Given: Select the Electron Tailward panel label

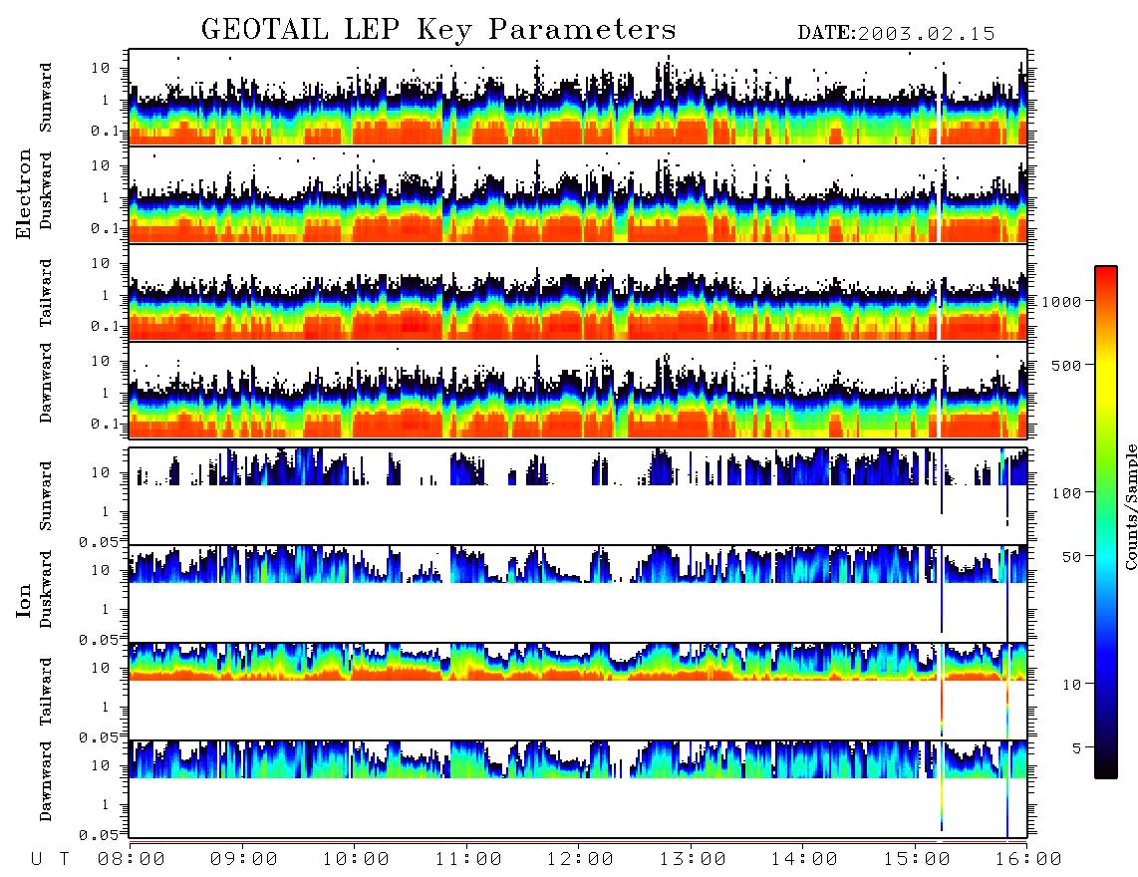Looking at the screenshot, I should pos(46,292).
